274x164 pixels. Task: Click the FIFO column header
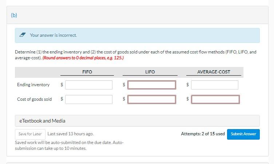pos(87,72)
